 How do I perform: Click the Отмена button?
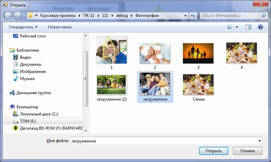[x=247, y=151]
